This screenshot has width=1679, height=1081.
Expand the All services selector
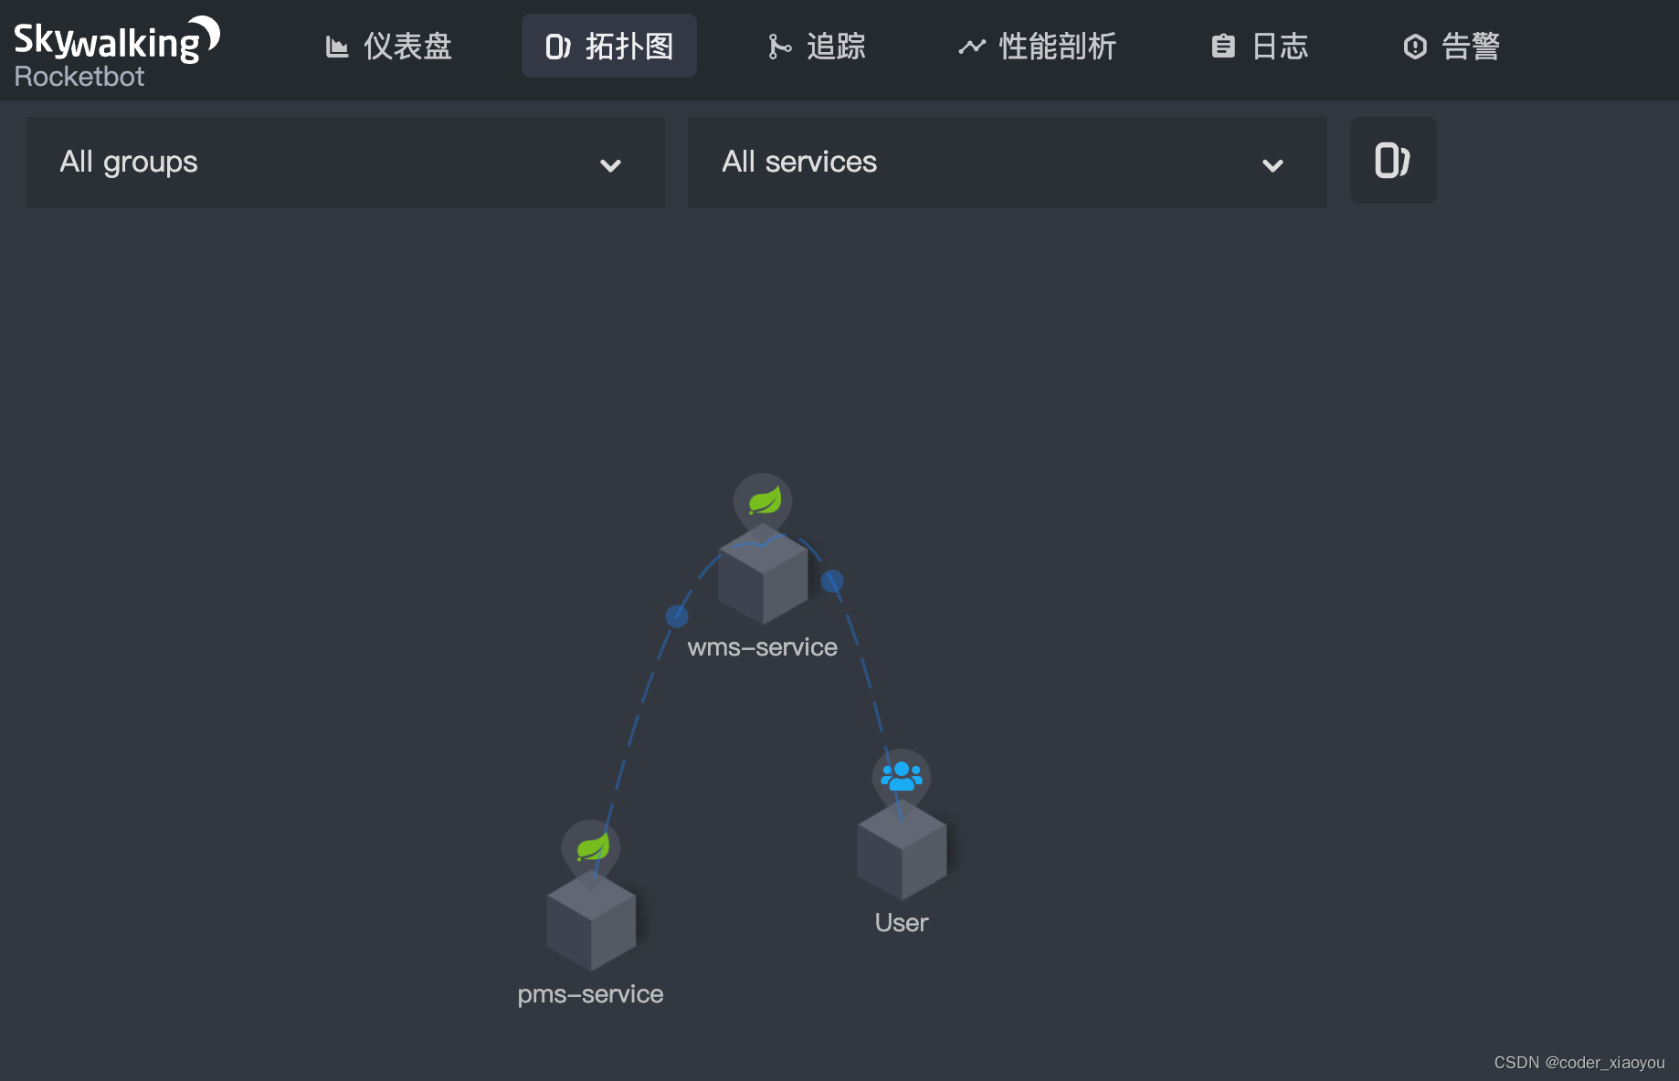coord(1006,163)
